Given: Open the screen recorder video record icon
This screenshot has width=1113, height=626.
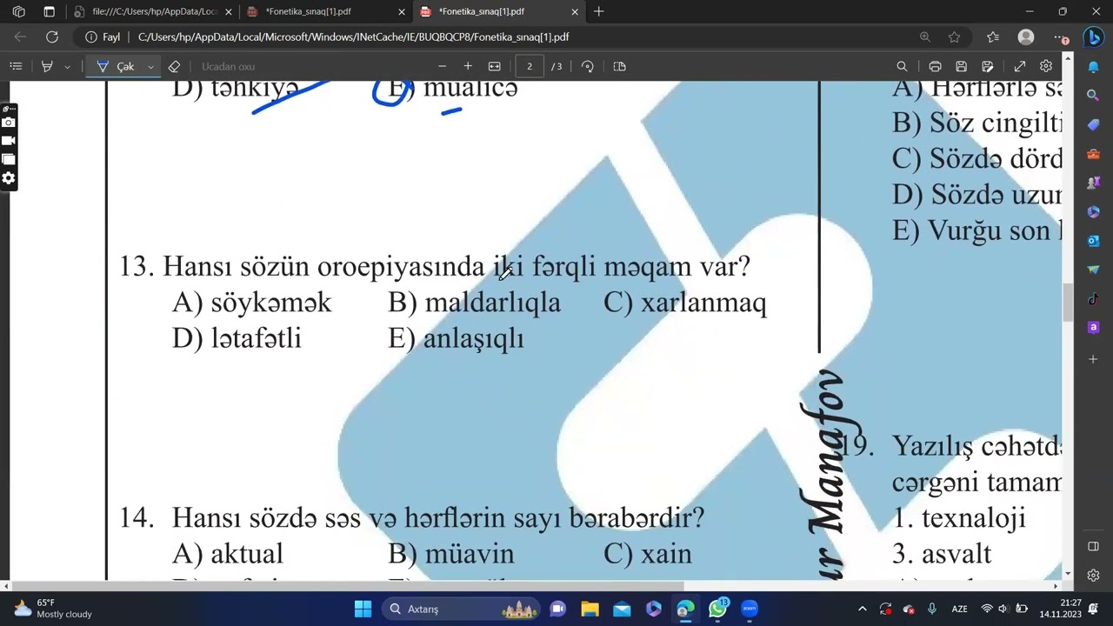Looking at the screenshot, I should [x=9, y=141].
